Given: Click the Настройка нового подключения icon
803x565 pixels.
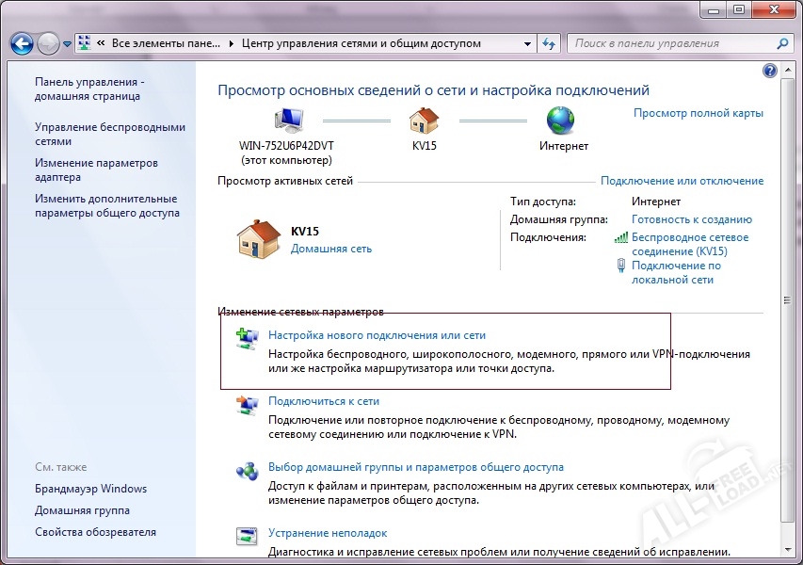Looking at the screenshot, I should click(x=248, y=336).
